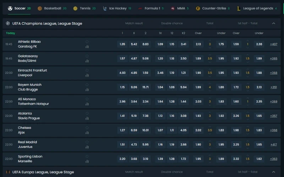Show +351 additional markets for Bayern Munich
The image size is (284, 177).
coord(273,87)
